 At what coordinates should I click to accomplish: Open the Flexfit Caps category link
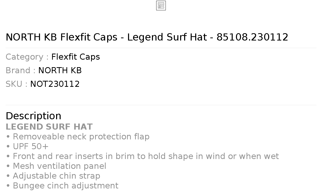75,57
